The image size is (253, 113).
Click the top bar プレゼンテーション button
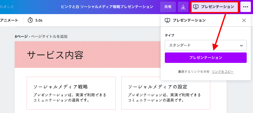215,7
